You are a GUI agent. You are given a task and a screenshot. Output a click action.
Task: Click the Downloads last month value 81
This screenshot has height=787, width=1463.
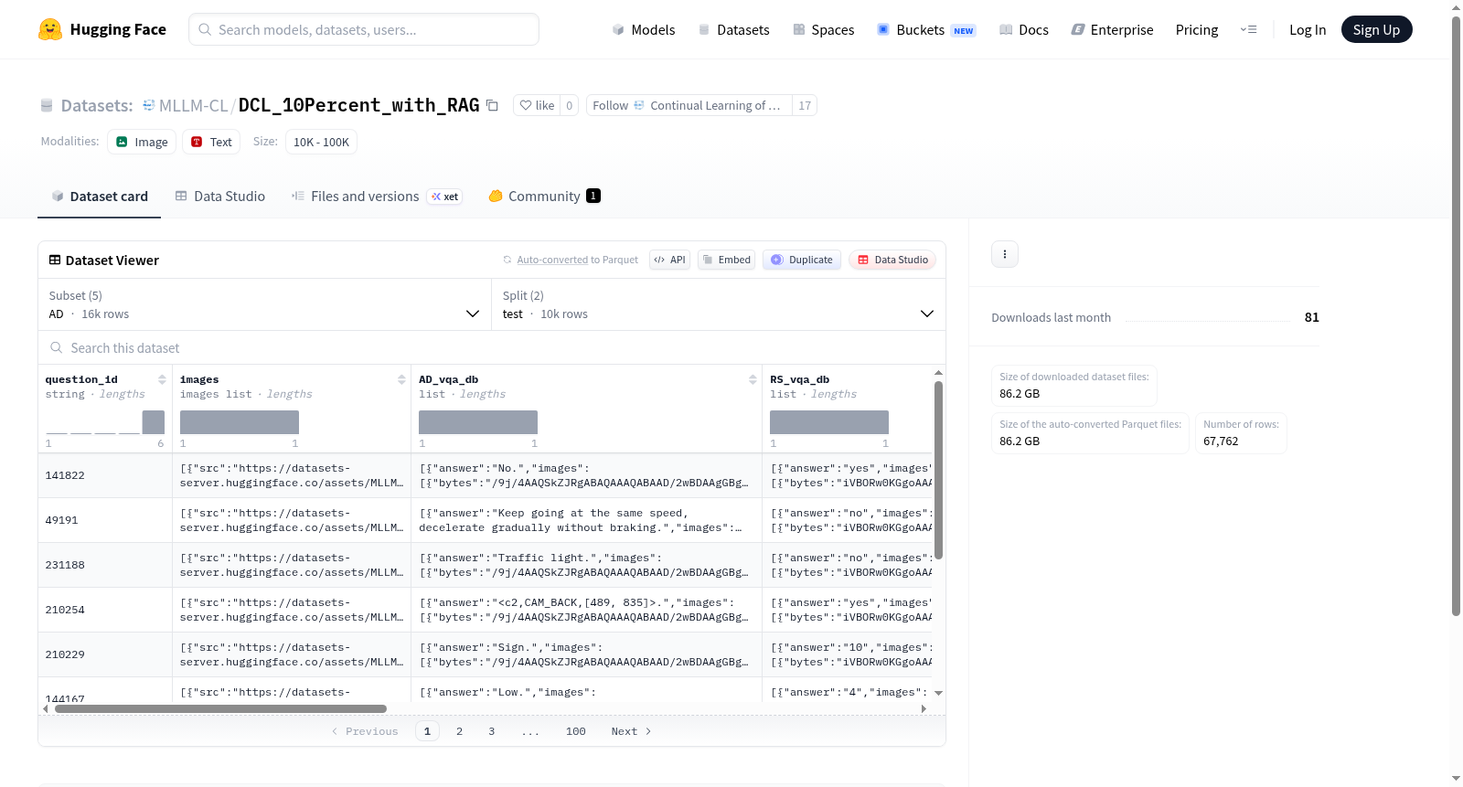click(x=1312, y=317)
